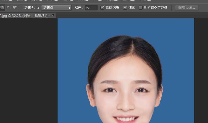Click the 容差 tolerance input field
Screen dimensions: 208x123
(x=91, y=8)
